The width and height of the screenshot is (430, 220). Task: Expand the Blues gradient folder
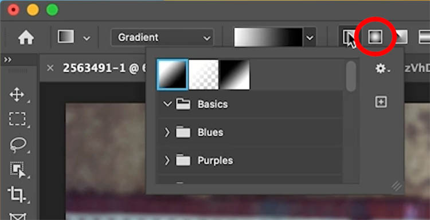point(167,132)
